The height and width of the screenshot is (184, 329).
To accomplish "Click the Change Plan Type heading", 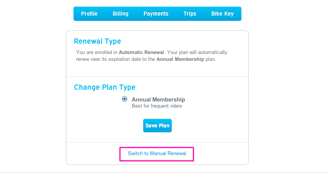I will pos(104,87).
